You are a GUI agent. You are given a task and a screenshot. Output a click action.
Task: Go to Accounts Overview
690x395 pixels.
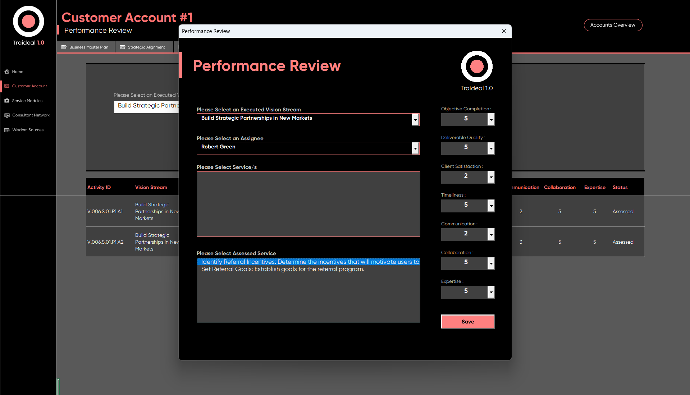[613, 25]
